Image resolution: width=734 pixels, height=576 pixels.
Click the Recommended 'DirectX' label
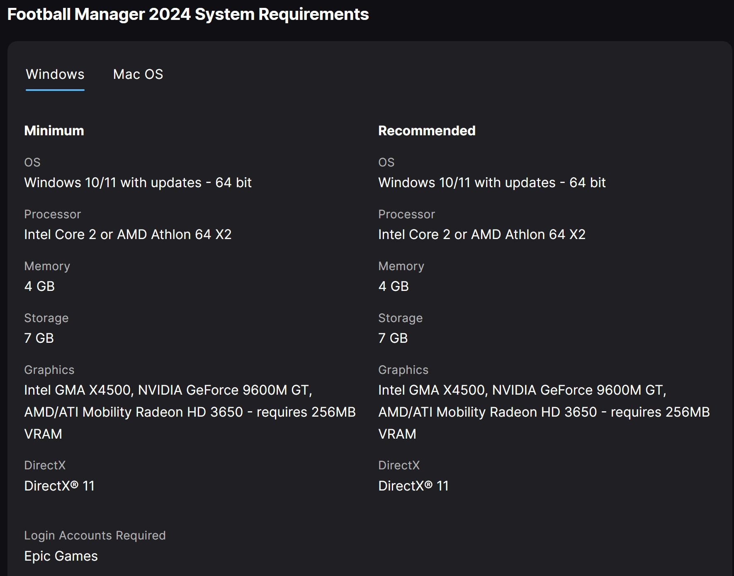coord(399,465)
